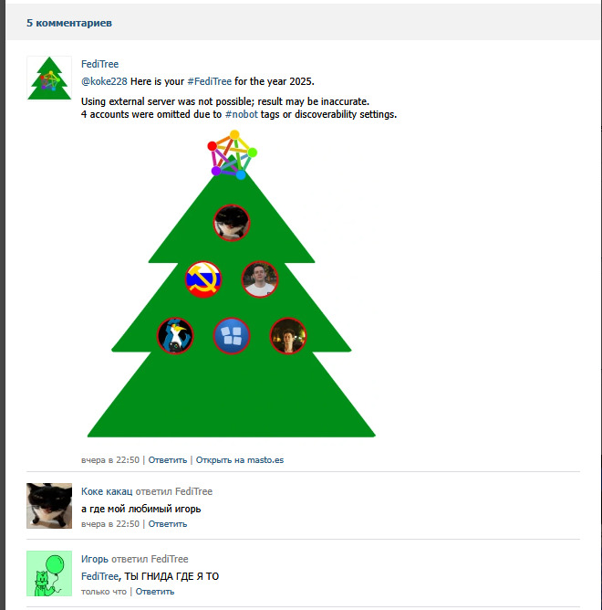This screenshot has height=610, width=602.
Task: Click the cat avatar ornament on tree
Action: coord(232,223)
